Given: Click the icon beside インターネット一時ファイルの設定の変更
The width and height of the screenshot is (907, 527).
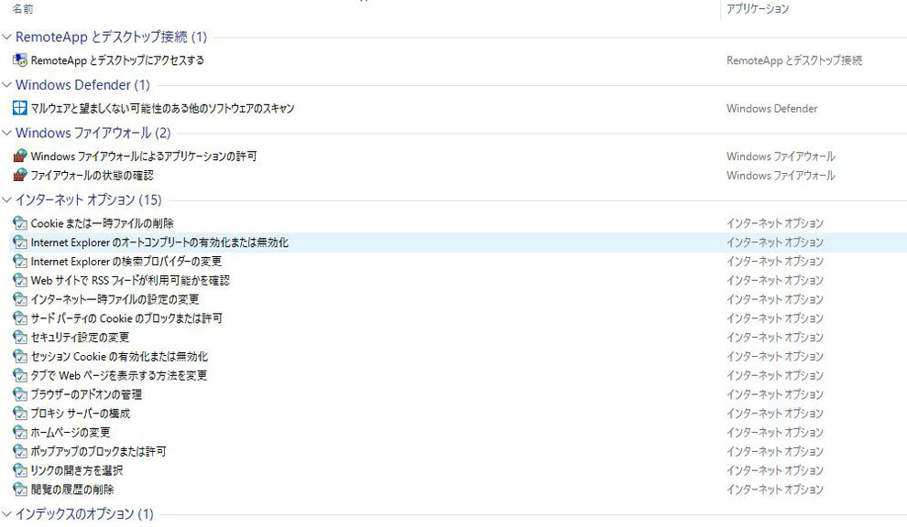Looking at the screenshot, I should (x=19, y=299).
